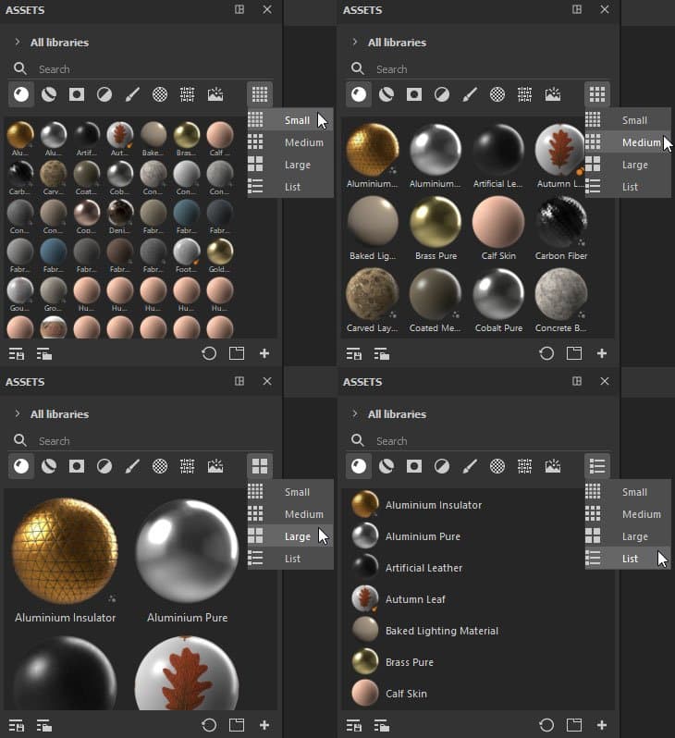
Task: Click refresh icon in bottom-left panel footer
Action: pyautogui.click(x=209, y=725)
